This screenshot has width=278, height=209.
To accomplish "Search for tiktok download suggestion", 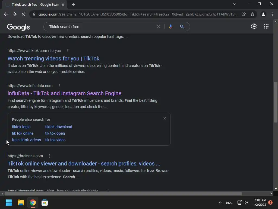I will click(59, 127).
